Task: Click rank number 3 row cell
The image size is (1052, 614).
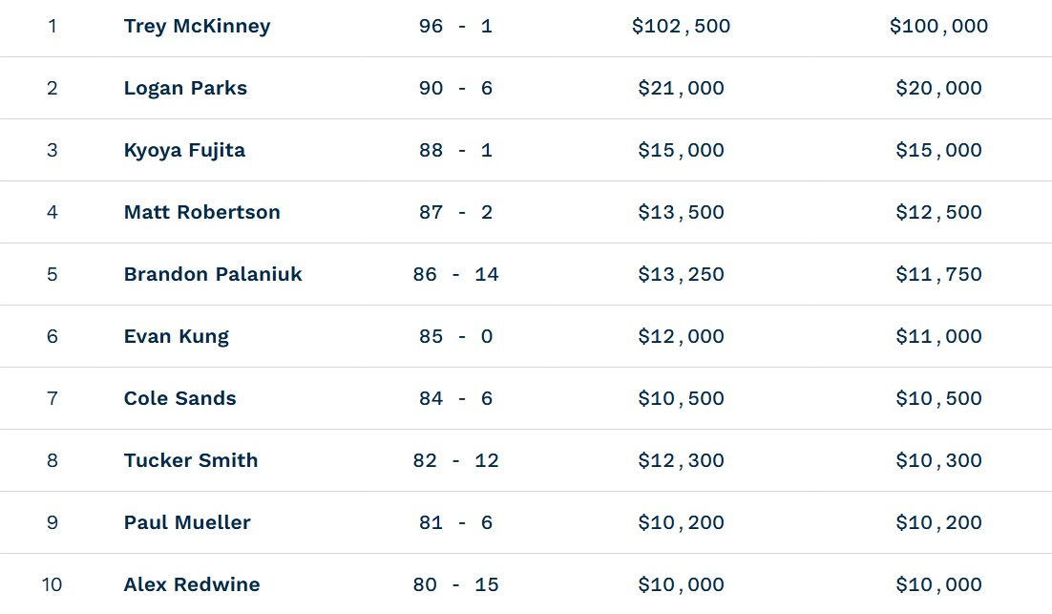Action: coord(53,150)
